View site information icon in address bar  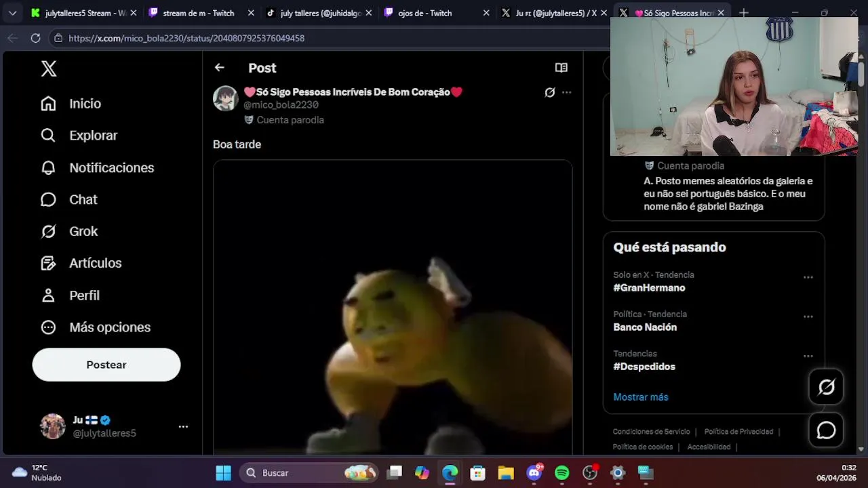(58, 39)
